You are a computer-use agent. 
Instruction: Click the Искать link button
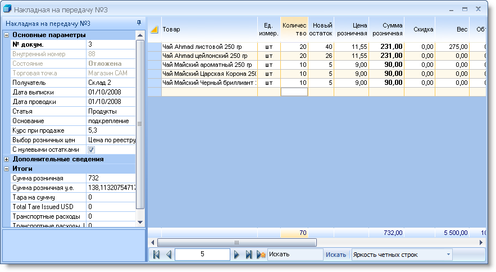(x=336, y=255)
